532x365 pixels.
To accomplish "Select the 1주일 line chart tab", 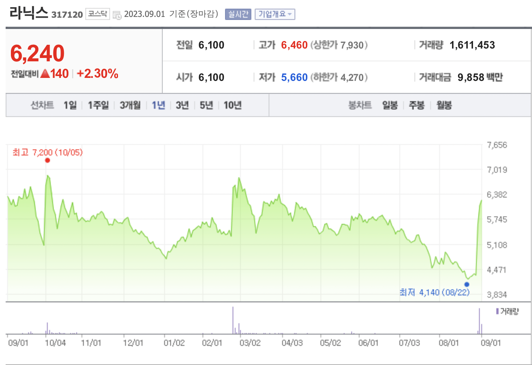I will [98, 105].
